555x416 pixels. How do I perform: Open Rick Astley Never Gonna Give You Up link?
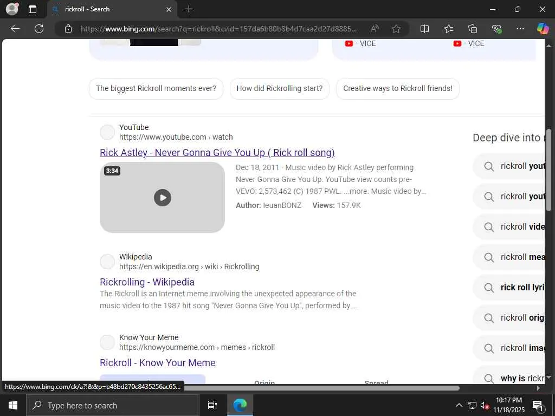click(217, 152)
